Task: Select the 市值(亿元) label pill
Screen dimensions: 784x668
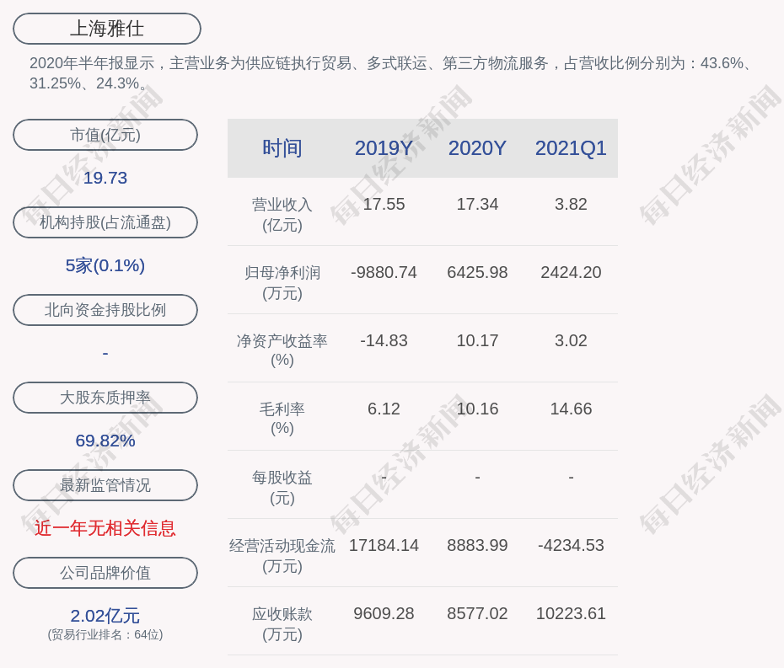Action: pyautogui.click(x=105, y=135)
